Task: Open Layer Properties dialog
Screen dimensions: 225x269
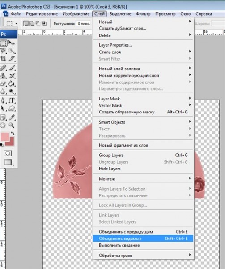Action: click(x=143, y=45)
